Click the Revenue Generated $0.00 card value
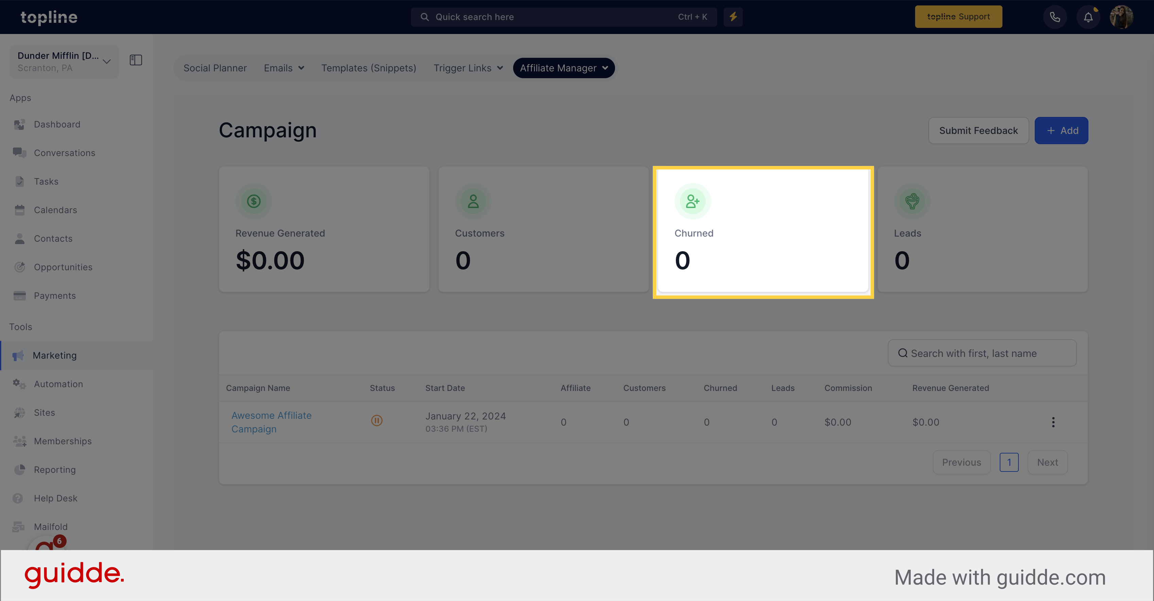 click(270, 260)
